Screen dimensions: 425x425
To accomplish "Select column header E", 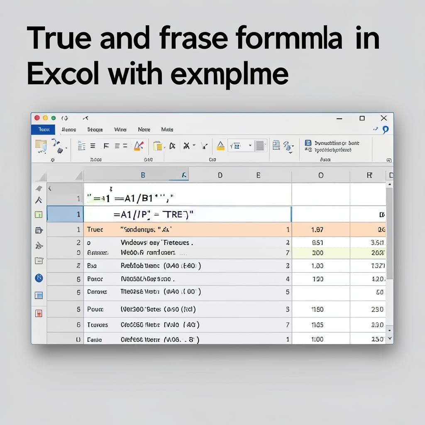I will pyautogui.click(x=258, y=175).
